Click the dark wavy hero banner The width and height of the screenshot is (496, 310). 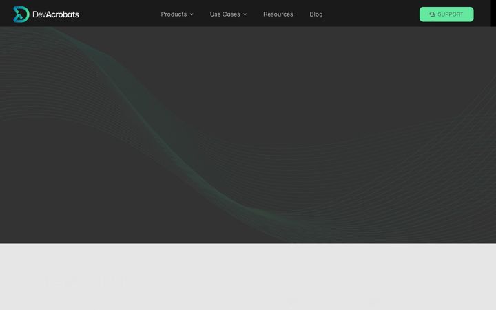point(248,135)
